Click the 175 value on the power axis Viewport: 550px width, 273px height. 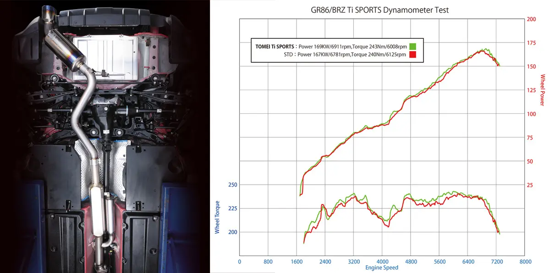532,43
